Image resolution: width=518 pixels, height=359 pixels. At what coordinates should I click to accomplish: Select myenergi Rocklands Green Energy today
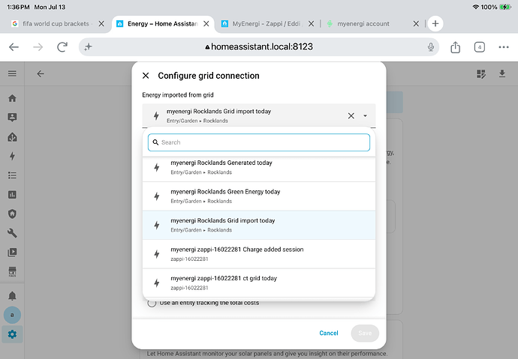click(x=259, y=196)
